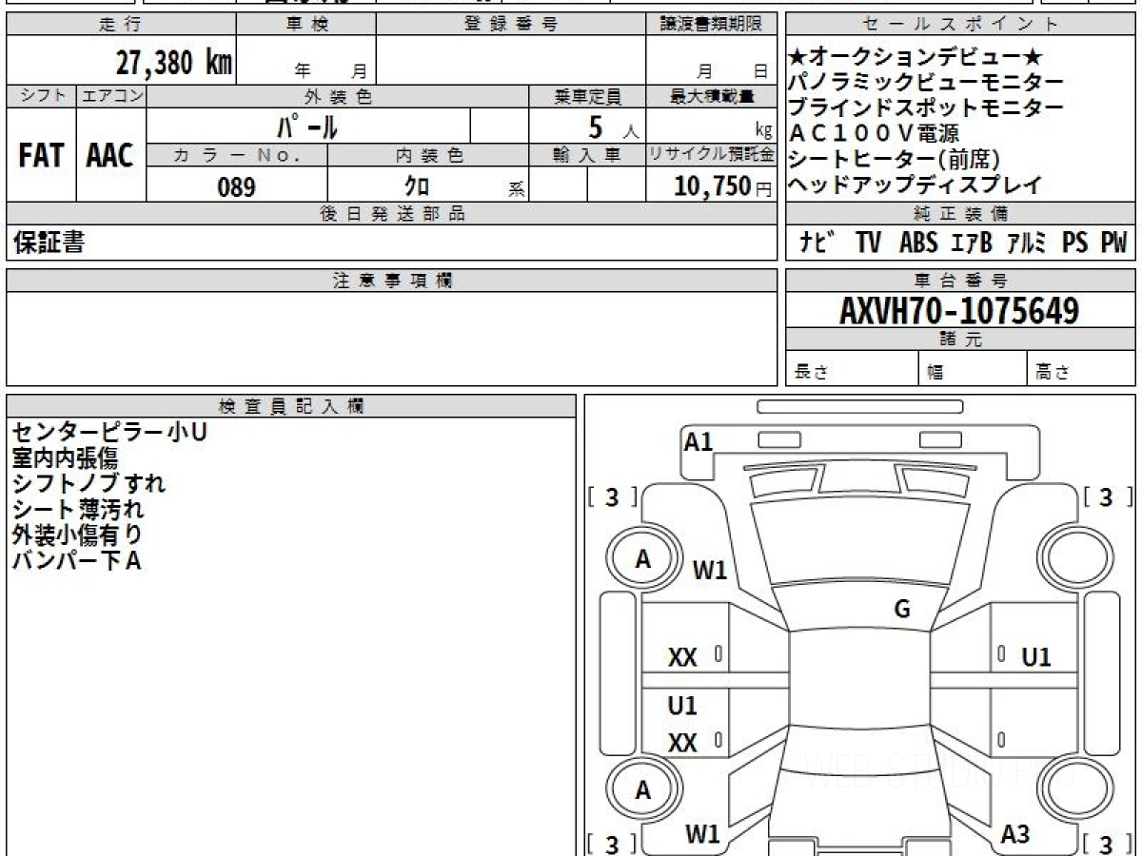Click the 譲渡書類期限 header
Viewport: 1142px width, 856px height.
pyautogui.click(x=712, y=25)
